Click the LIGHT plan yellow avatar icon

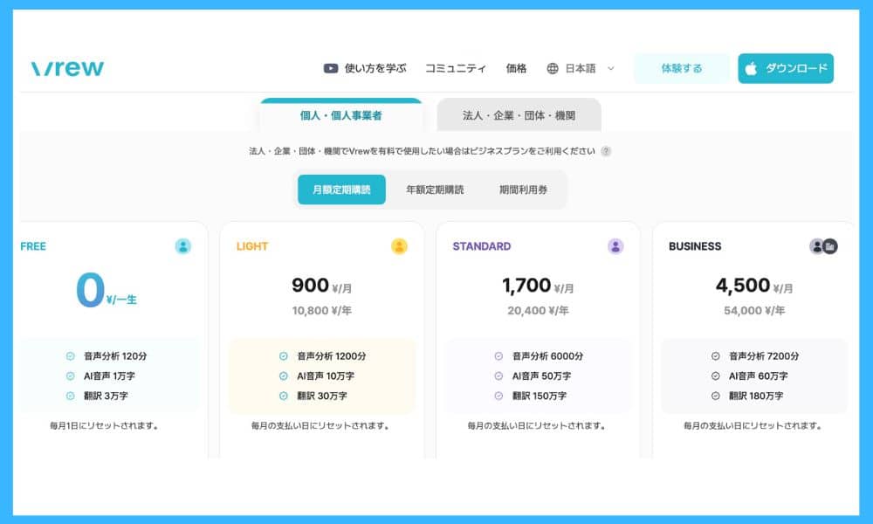click(x=399, y=246)
